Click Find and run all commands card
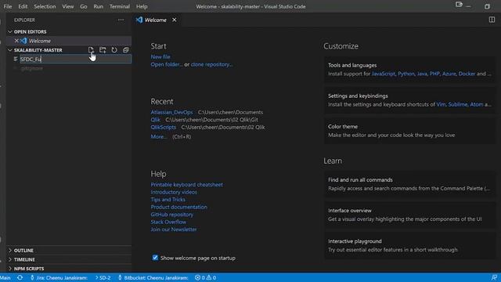The image size is (501, 282). pos(409,184)
